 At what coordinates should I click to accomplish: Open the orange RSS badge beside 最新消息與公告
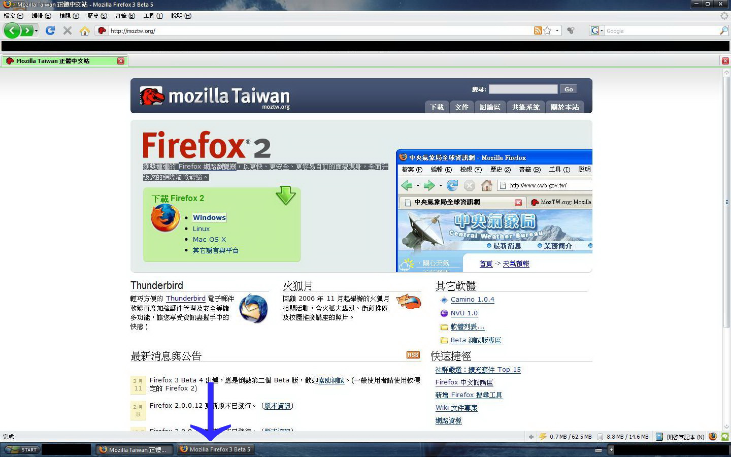(413, 355)
